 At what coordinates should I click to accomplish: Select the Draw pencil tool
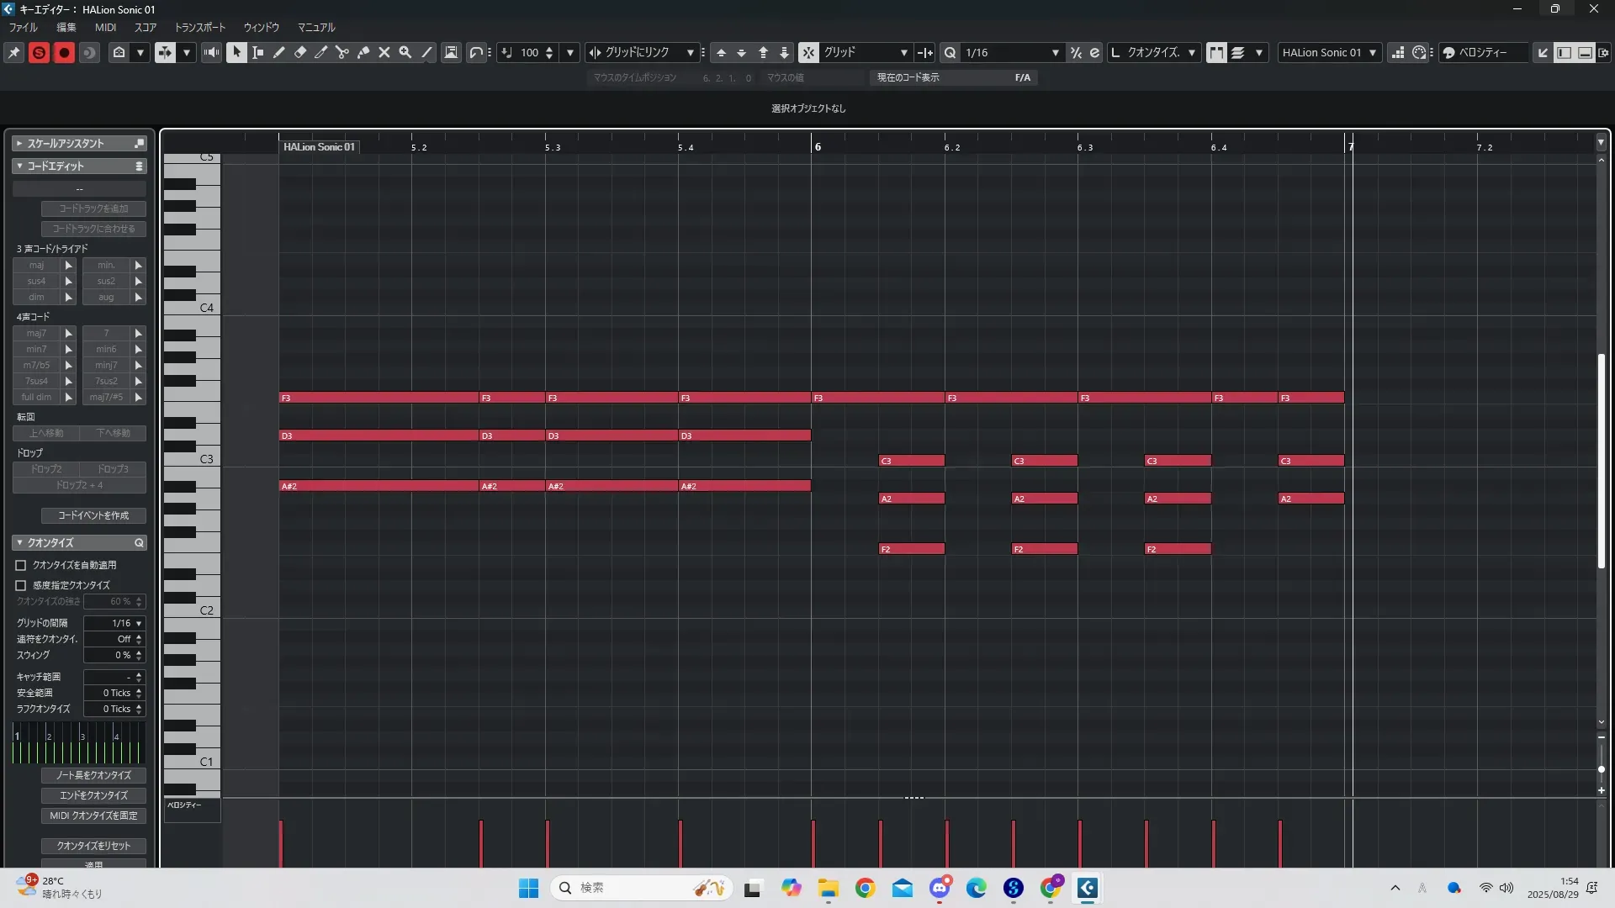(279, 52)
